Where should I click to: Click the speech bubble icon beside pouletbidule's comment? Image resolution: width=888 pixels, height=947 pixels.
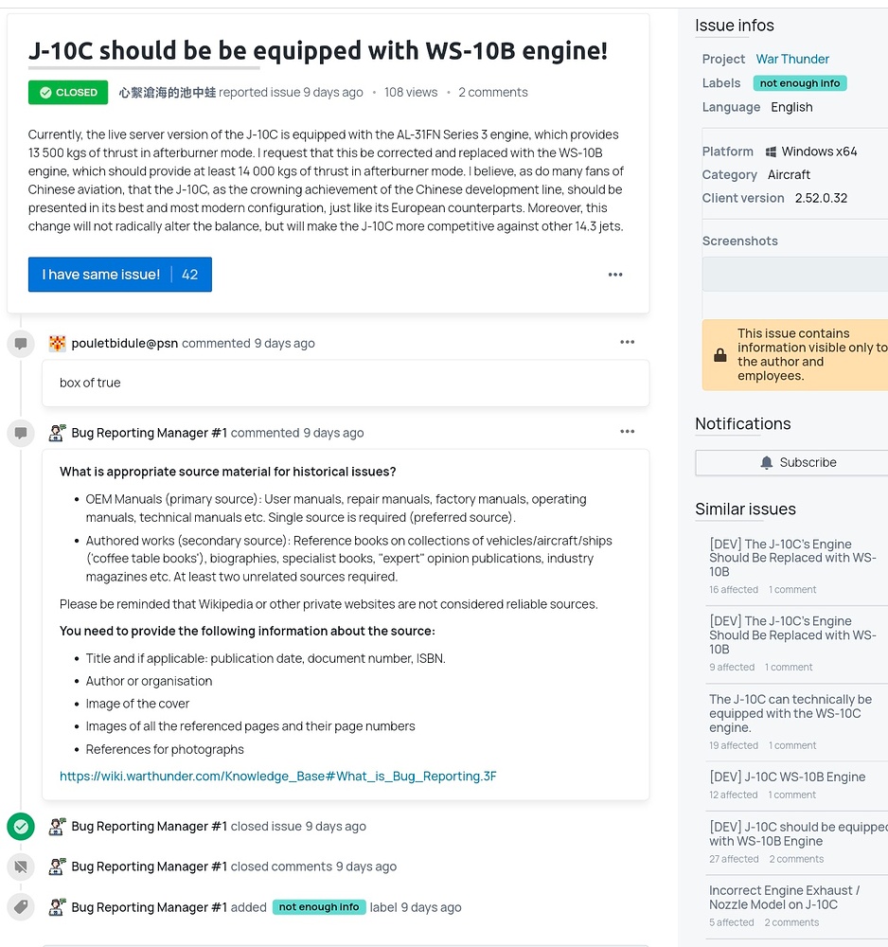pyautogui.click(x=20, y=344)
